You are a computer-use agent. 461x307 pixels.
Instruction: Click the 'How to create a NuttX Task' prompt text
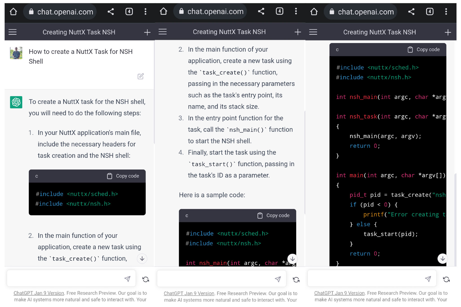(81, 56)
